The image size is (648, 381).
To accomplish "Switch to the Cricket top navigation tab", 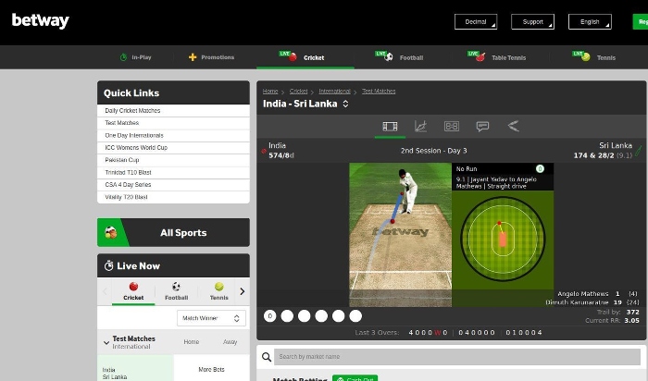I will (305, 57).
